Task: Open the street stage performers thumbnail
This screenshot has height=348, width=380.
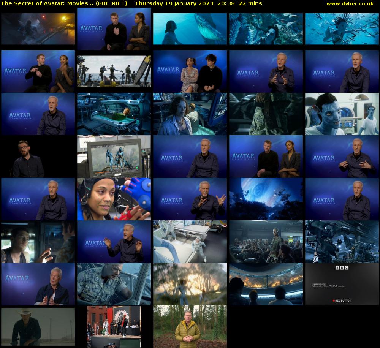Action: [x=114, y=327]
